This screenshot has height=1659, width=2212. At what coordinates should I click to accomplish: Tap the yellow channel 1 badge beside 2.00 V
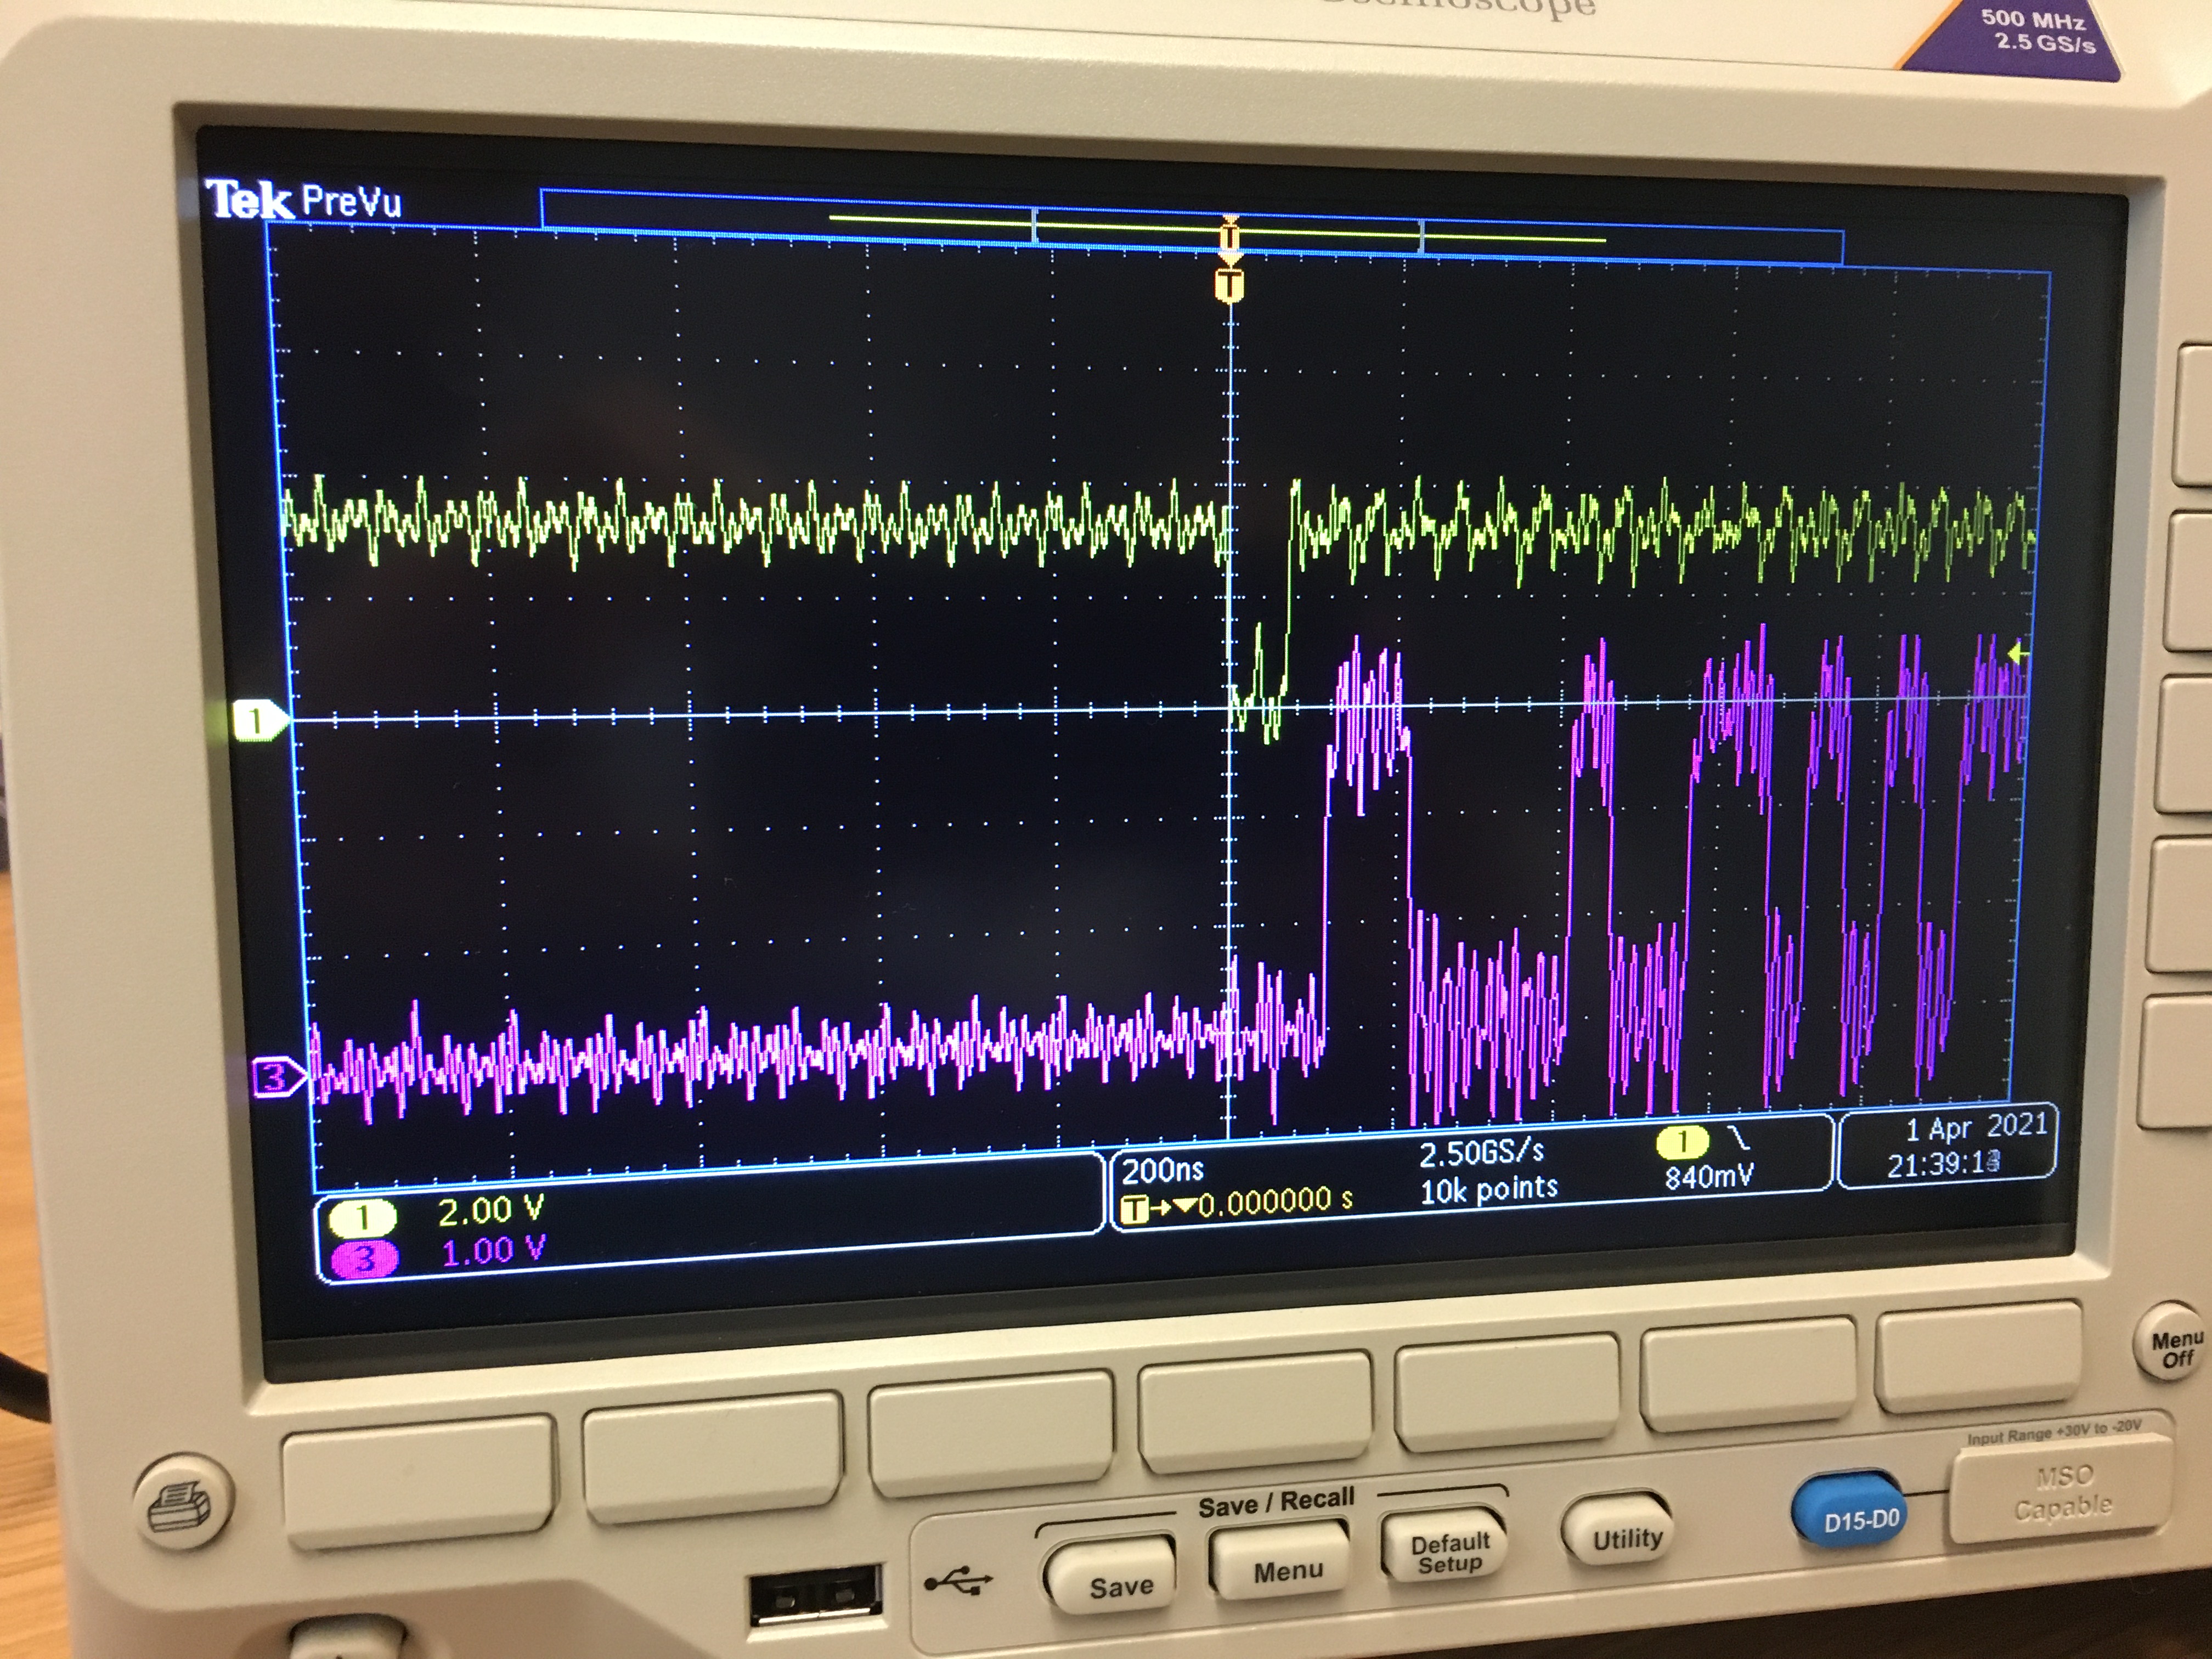pos(363,1218)
